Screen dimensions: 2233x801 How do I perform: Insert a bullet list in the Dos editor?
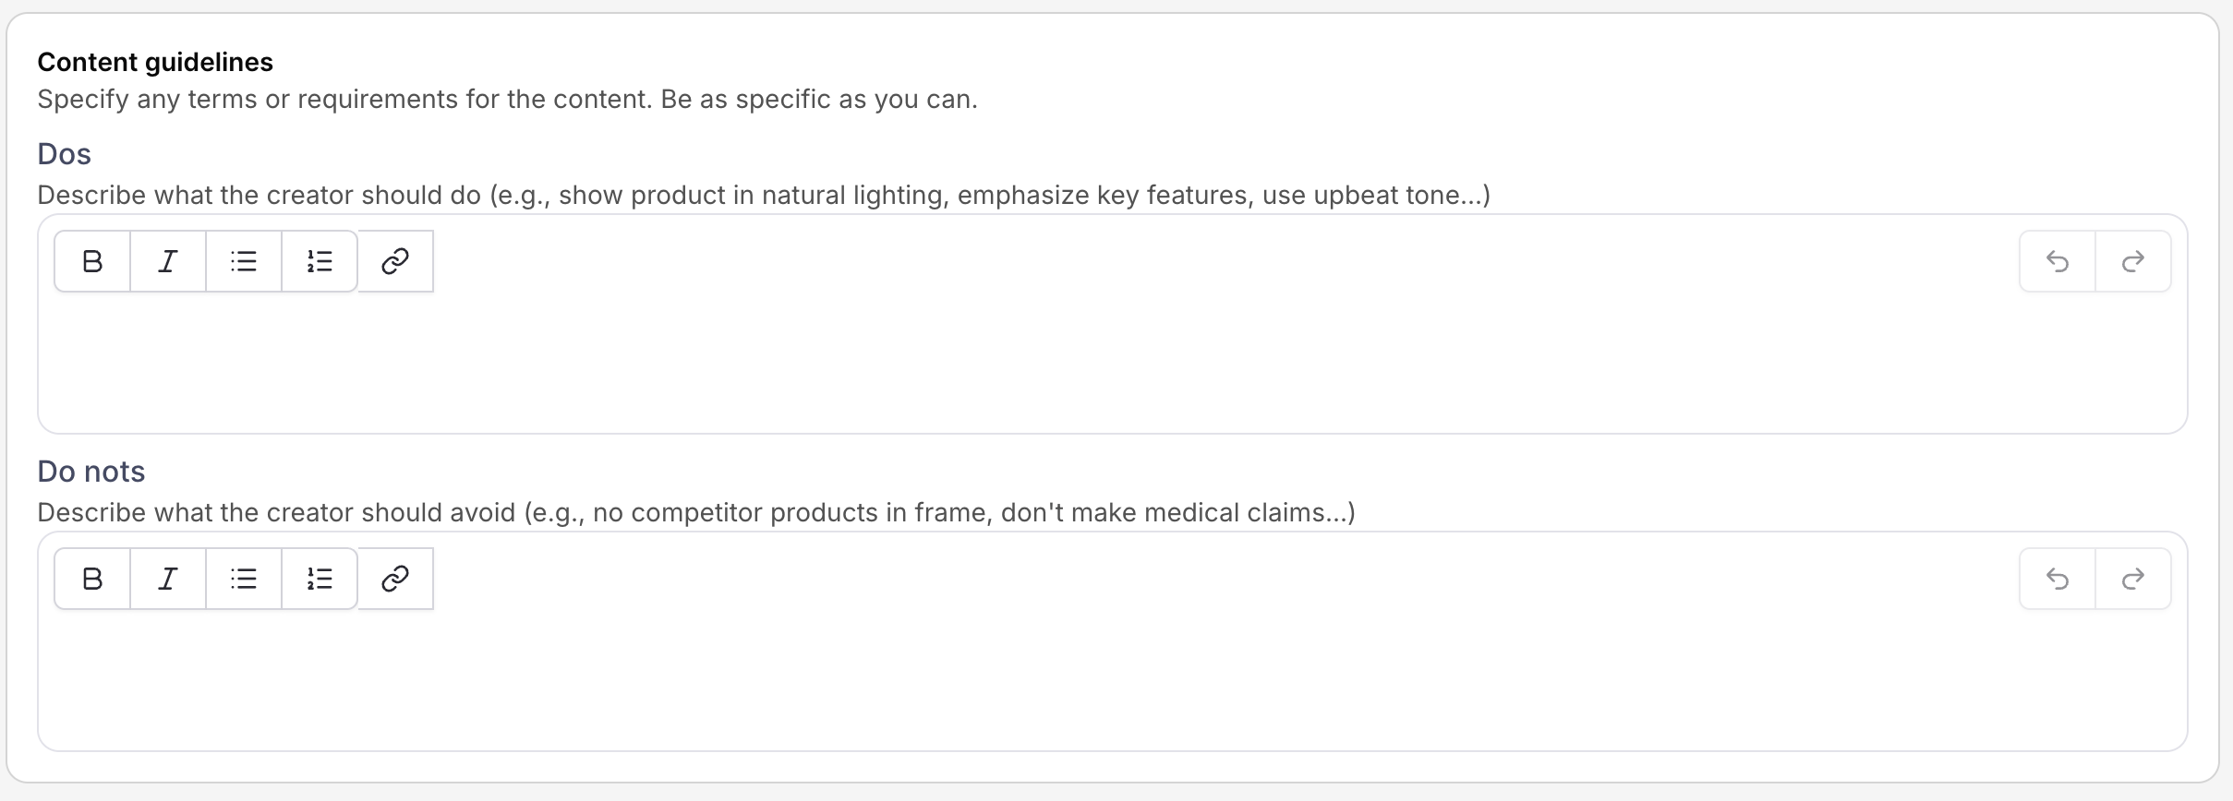coord(243,261)
